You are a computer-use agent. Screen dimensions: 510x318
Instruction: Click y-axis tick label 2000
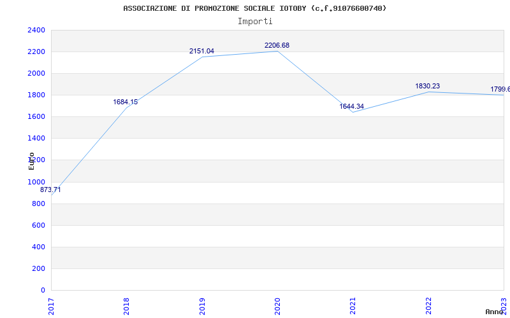[x=36, y=74]
